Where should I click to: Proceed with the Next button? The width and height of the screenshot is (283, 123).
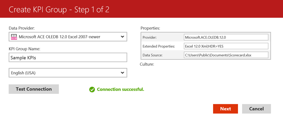coord(225,109)
